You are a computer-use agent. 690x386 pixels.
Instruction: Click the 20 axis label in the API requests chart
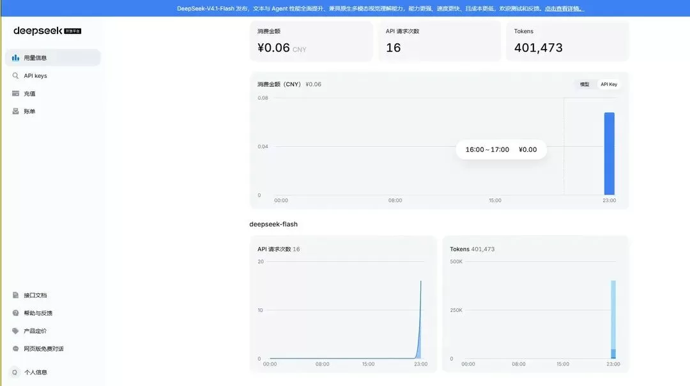coord(261,262)
